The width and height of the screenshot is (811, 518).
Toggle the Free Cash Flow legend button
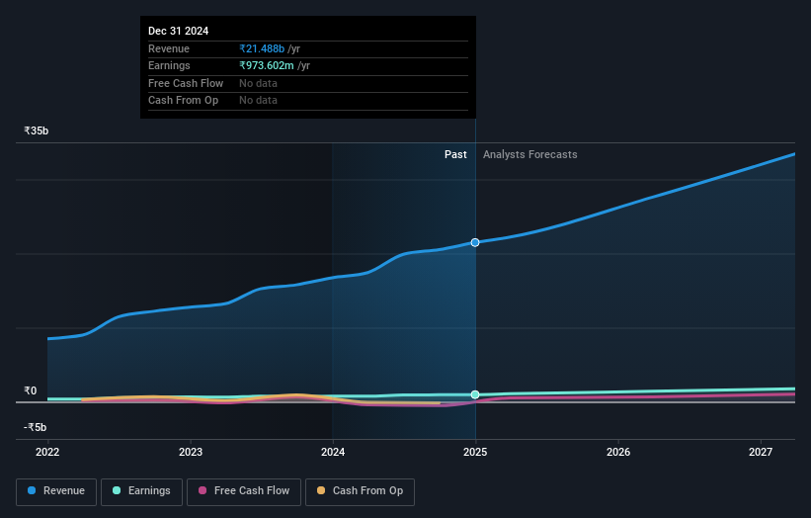point(244,491)
